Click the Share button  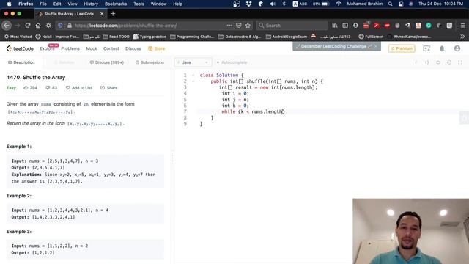pos(109,88)
